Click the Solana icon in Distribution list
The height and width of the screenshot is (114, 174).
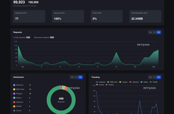pyautogui.click(x=14, y=98)
